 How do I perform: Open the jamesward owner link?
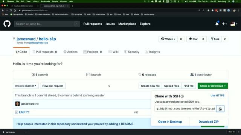(x=26, y=39)
